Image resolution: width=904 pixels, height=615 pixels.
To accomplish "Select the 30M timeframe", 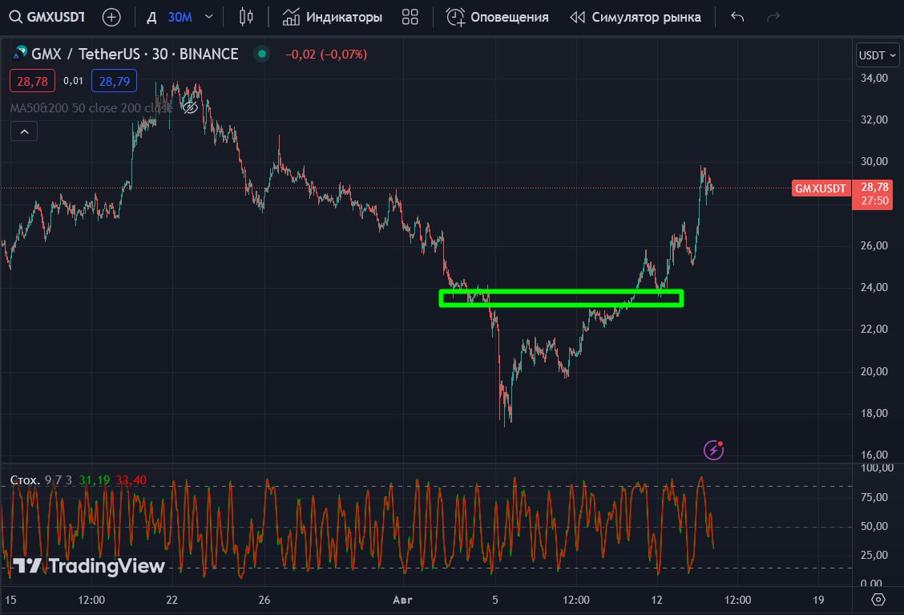I will point(180,18).
